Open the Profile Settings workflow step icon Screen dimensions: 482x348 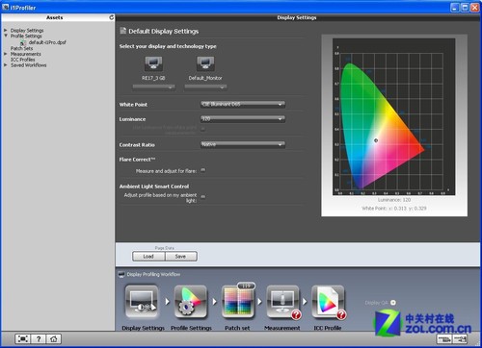pos(191,302)
